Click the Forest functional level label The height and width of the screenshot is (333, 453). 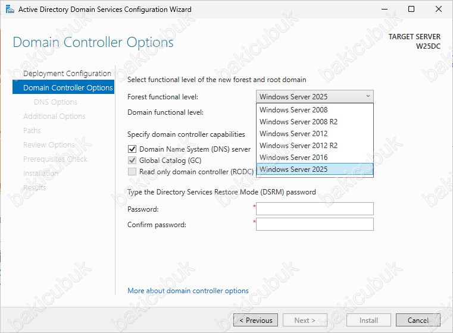(163, 97)
